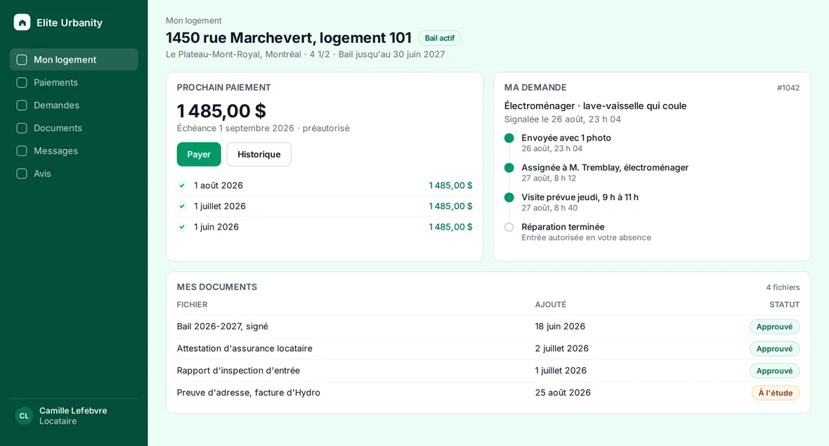Click the STATUT column header
The width and height of the screenshot is (829, 446).
tap(785, 304)
